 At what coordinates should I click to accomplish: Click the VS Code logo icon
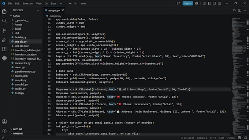coord(3,3)
